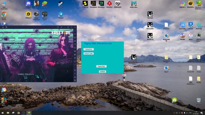The height and width of the screenshot is (115, 205).
Task: Open the Windows Start menu
Action: (x=2, y=113)
